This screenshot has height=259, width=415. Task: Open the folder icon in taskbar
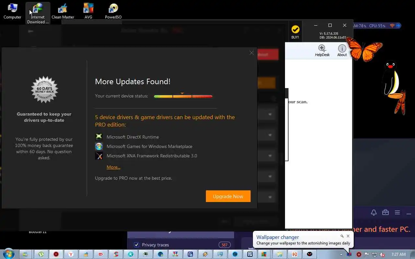tap(280, 254)
